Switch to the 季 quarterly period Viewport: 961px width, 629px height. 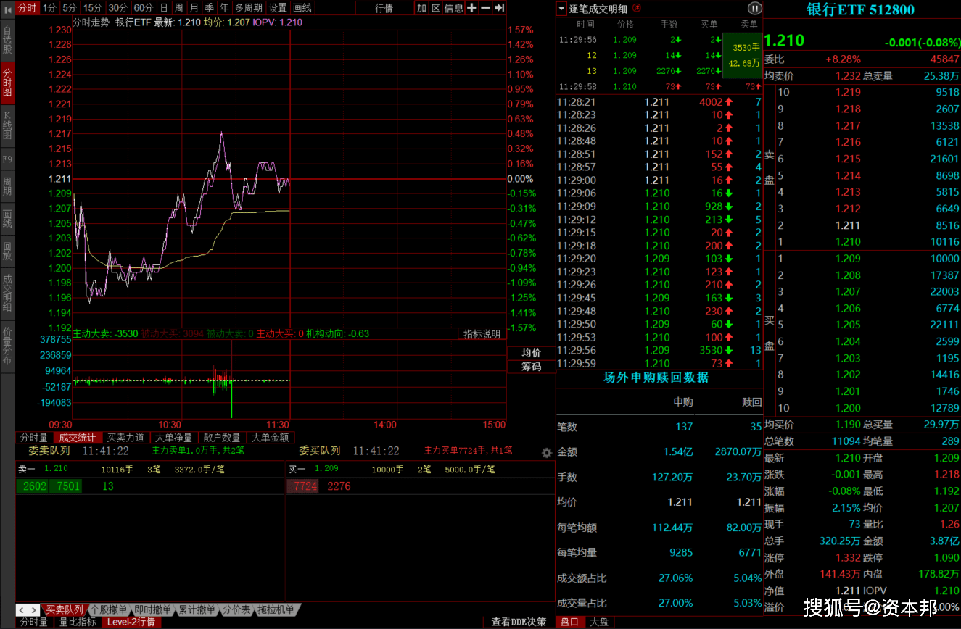[x=209, y=7]
